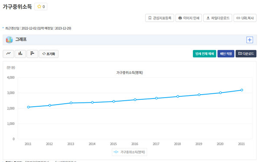Viewport: 260px width, 162px height.
Task: Click the 2021 data point on the line
Action: [x=242, y=90]
